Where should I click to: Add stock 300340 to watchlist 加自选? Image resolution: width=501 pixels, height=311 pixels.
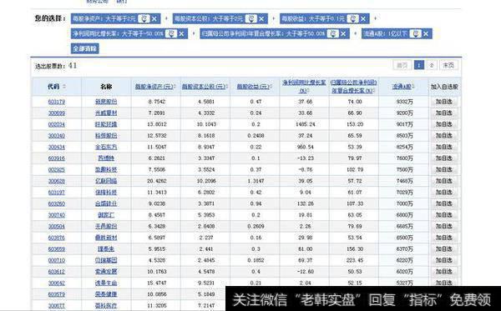tap(444, 136)
